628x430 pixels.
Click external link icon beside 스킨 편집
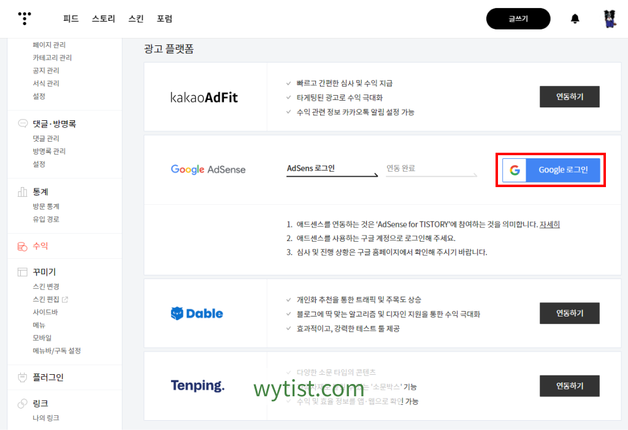65,299
